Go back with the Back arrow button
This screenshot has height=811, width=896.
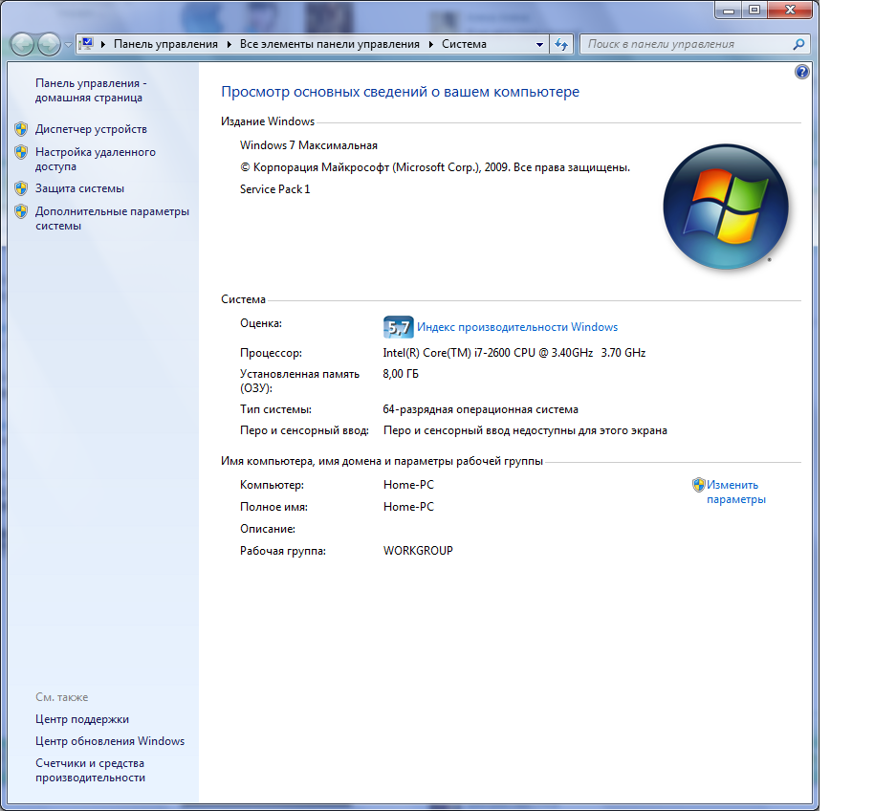tap(22, 44)
